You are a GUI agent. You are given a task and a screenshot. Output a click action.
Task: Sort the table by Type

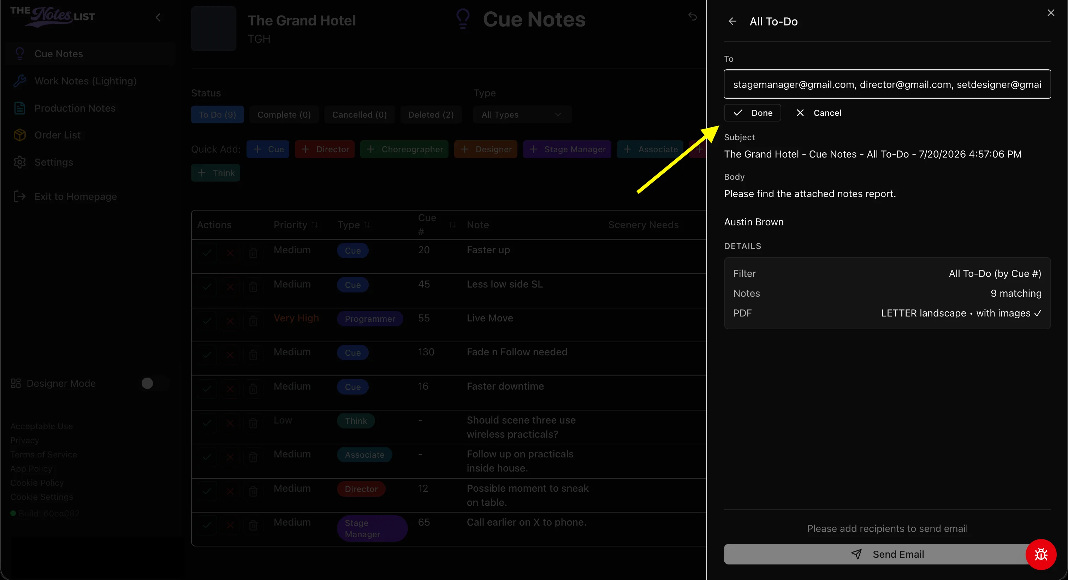[354, 225]
